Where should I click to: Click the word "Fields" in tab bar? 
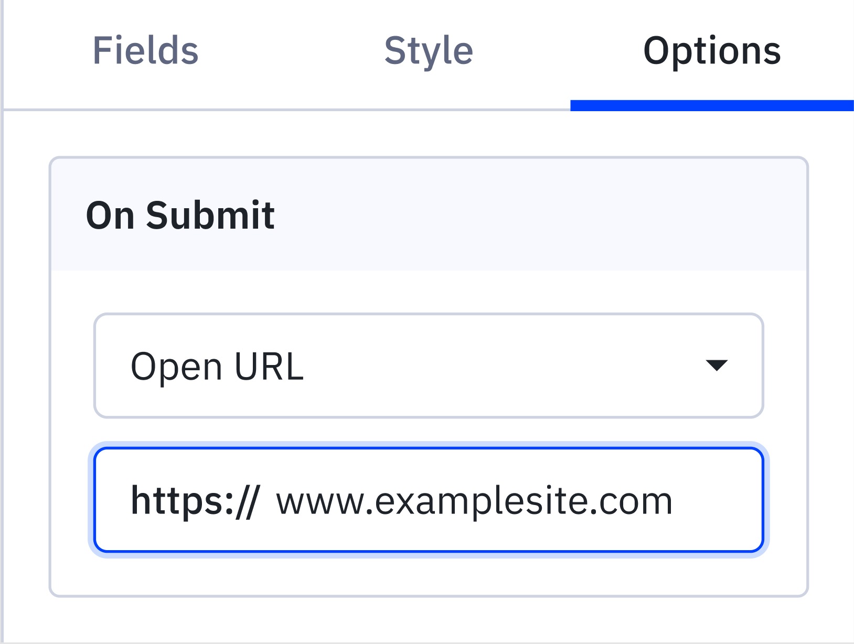point(145,51)
